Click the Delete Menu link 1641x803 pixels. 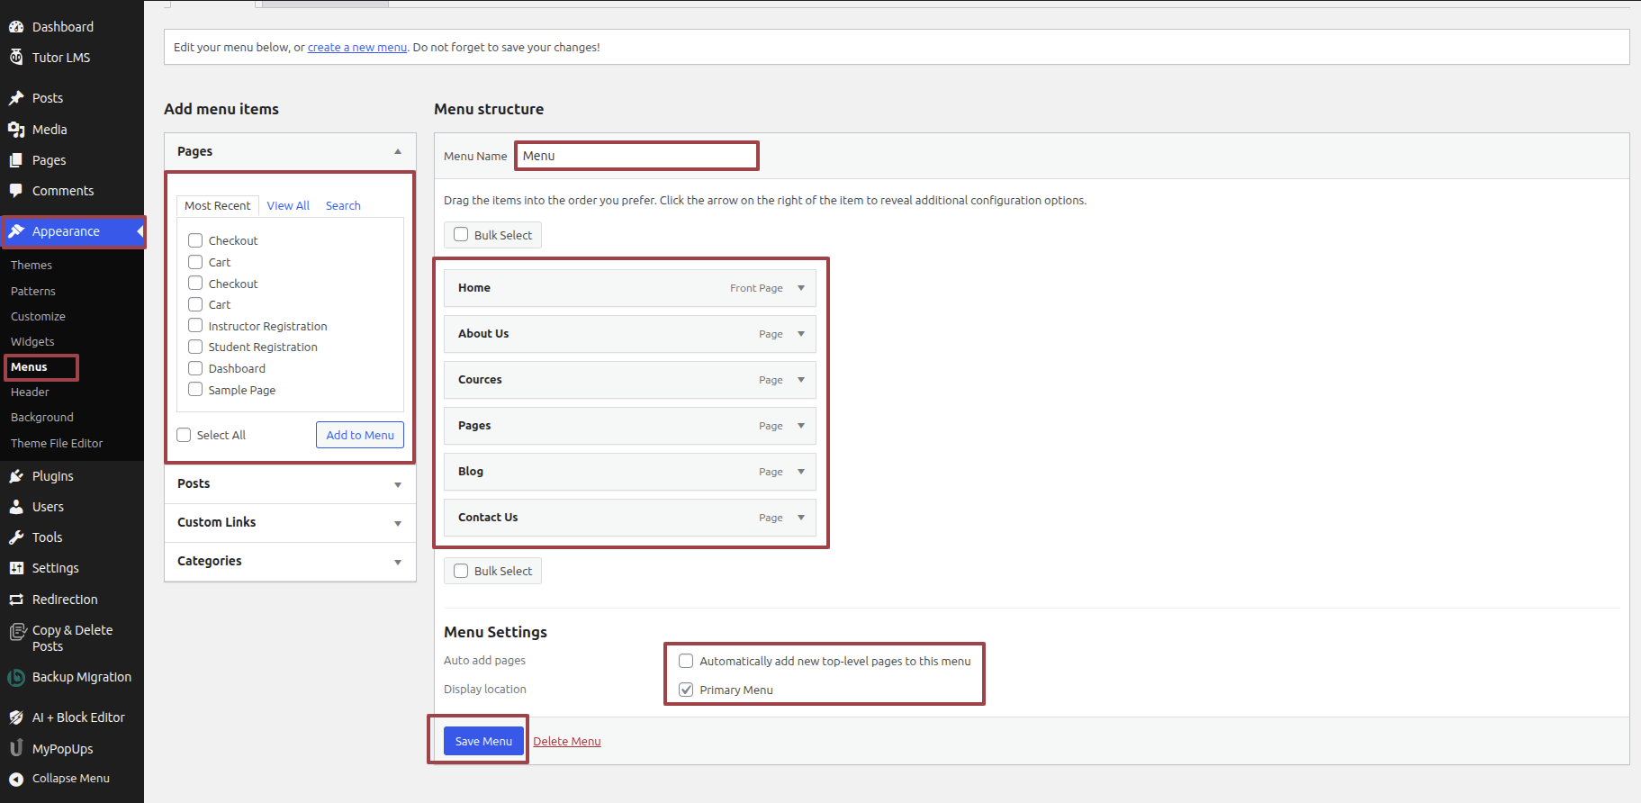pyautogui.click(x=566, y=742)
